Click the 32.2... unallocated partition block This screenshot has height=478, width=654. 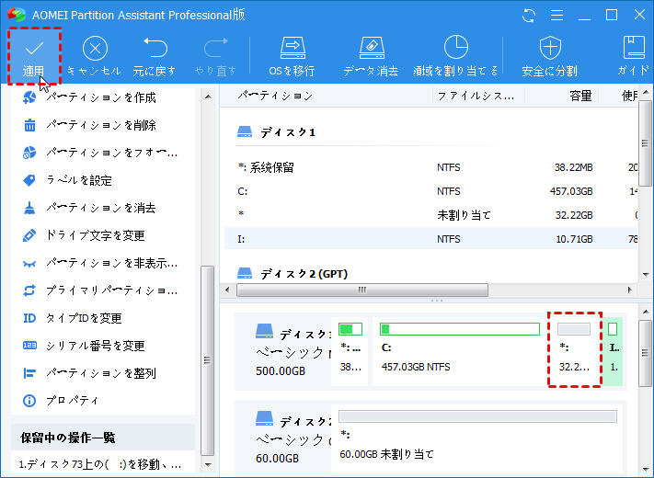pyautogui.click(x=574, y=351)
